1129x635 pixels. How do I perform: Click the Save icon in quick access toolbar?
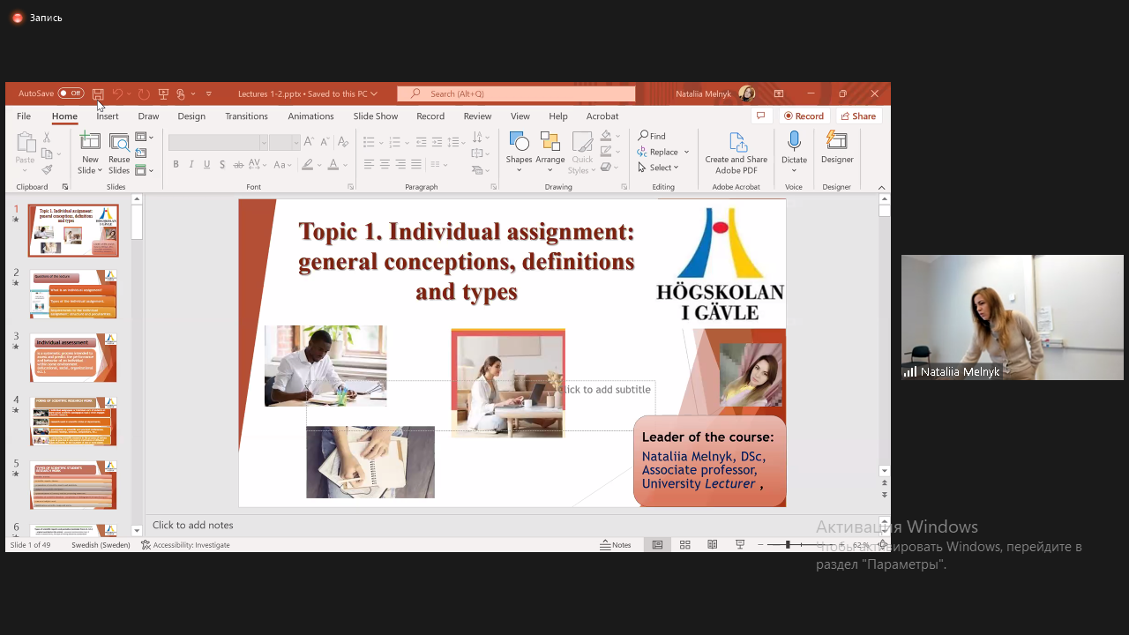pos(98,93)
